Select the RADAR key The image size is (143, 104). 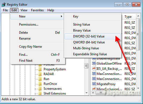tap(49, 74)
